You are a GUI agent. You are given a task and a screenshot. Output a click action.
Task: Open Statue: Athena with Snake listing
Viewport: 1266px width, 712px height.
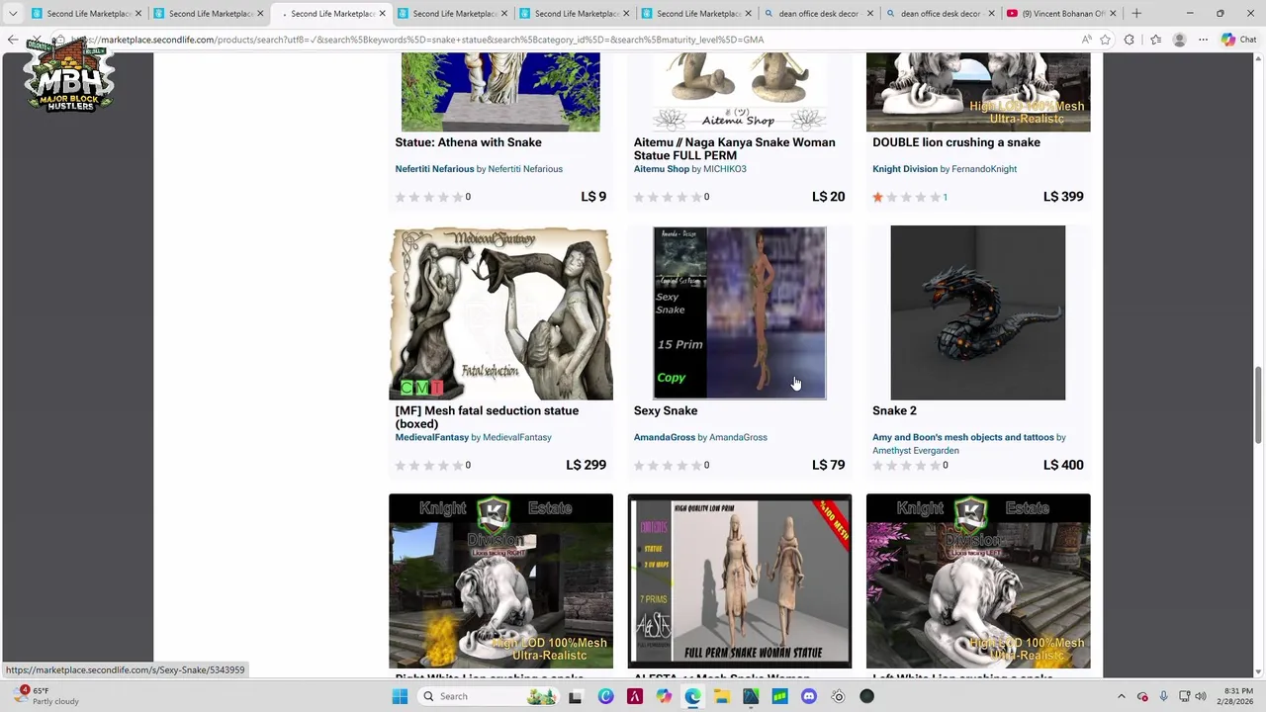coord(468,142)
